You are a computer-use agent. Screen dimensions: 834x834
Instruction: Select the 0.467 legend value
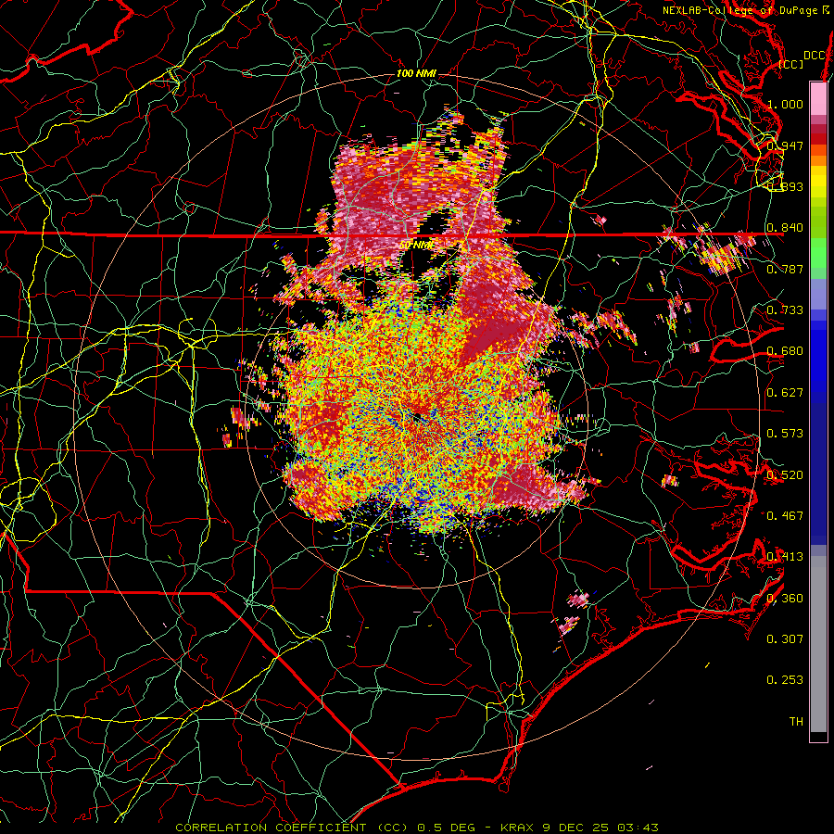tap(785, 516)
